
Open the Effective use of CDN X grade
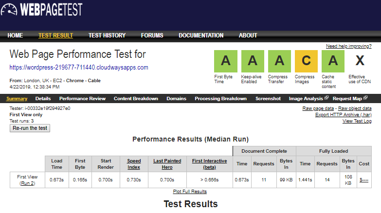(x=360, y=61)
